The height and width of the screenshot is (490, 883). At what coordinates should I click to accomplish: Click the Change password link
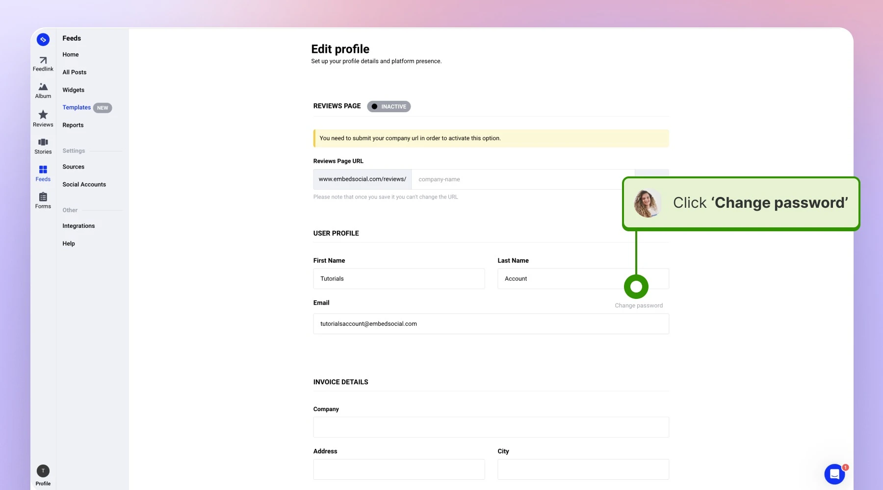click(639, 305)
